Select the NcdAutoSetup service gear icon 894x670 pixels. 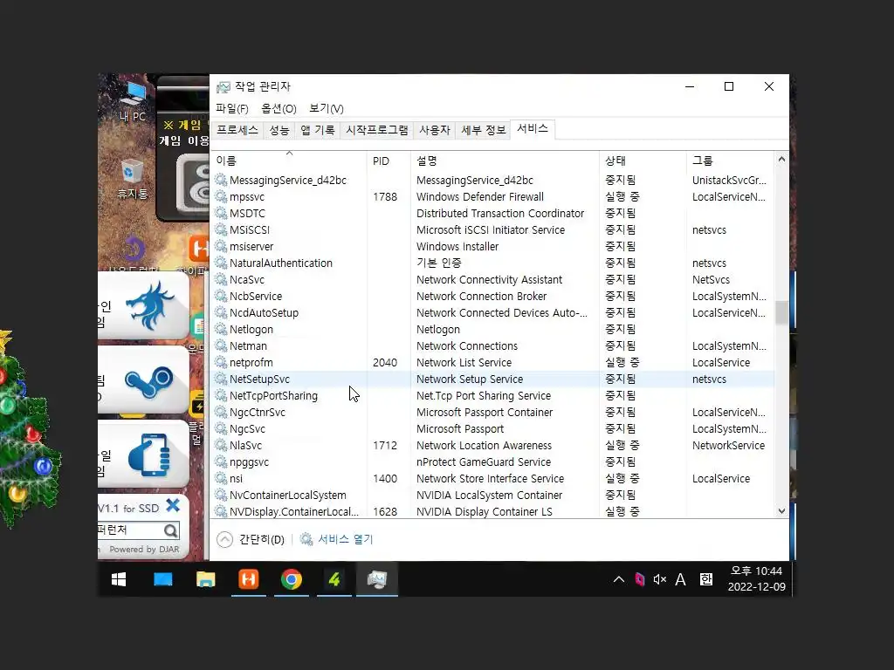(221, 312)
